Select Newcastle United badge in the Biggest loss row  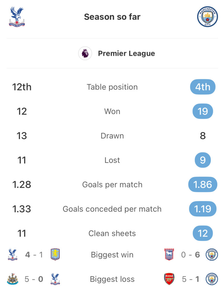pos(13,279)
